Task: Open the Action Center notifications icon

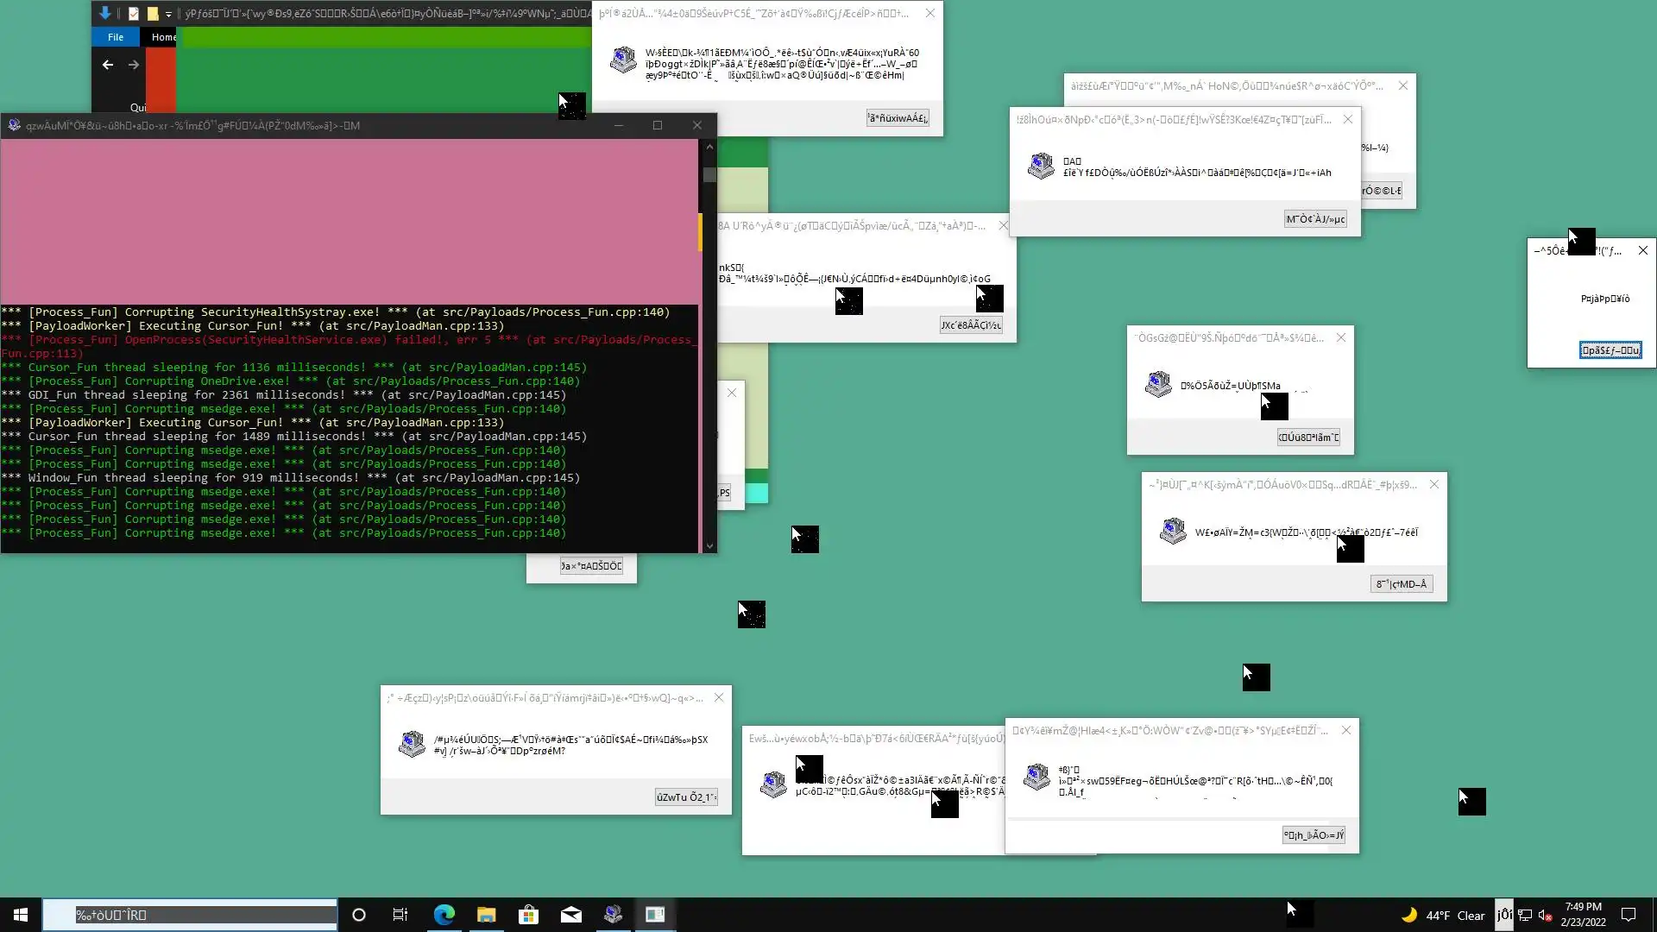Action: [1629, 915]
